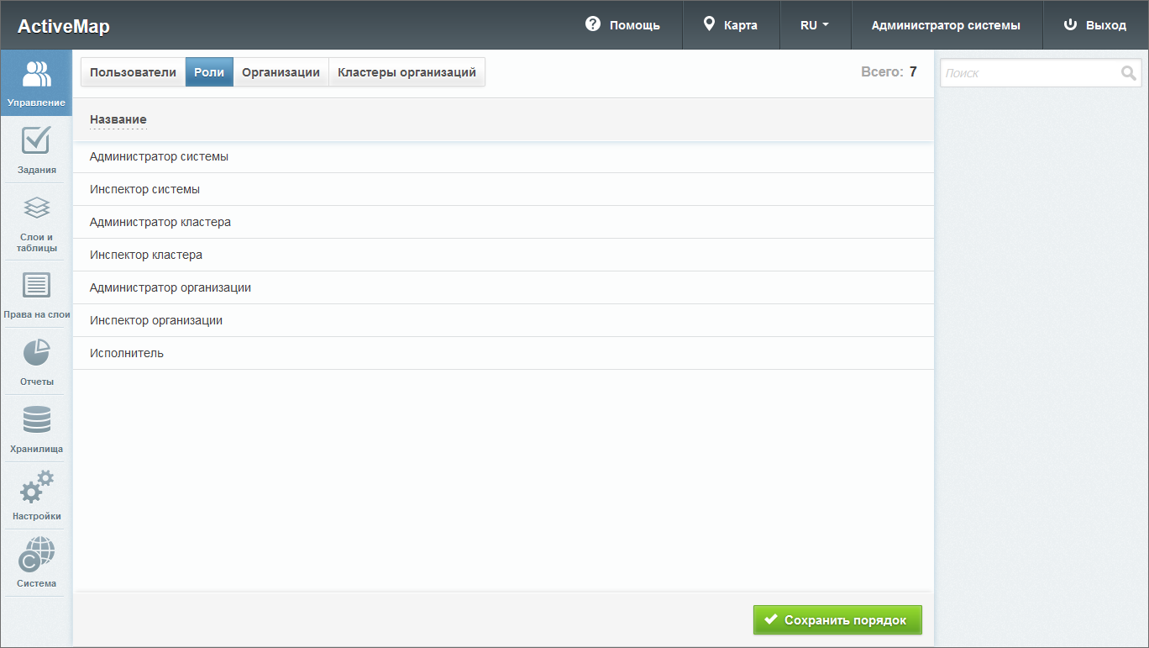Expand the RU language dropdown
This screenshot has height=648, width=1149.
(815, 25)
